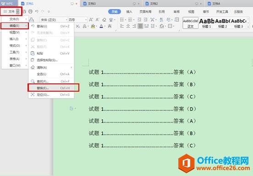
Task: Click the center alignment icon
Action: coord(128,26)
